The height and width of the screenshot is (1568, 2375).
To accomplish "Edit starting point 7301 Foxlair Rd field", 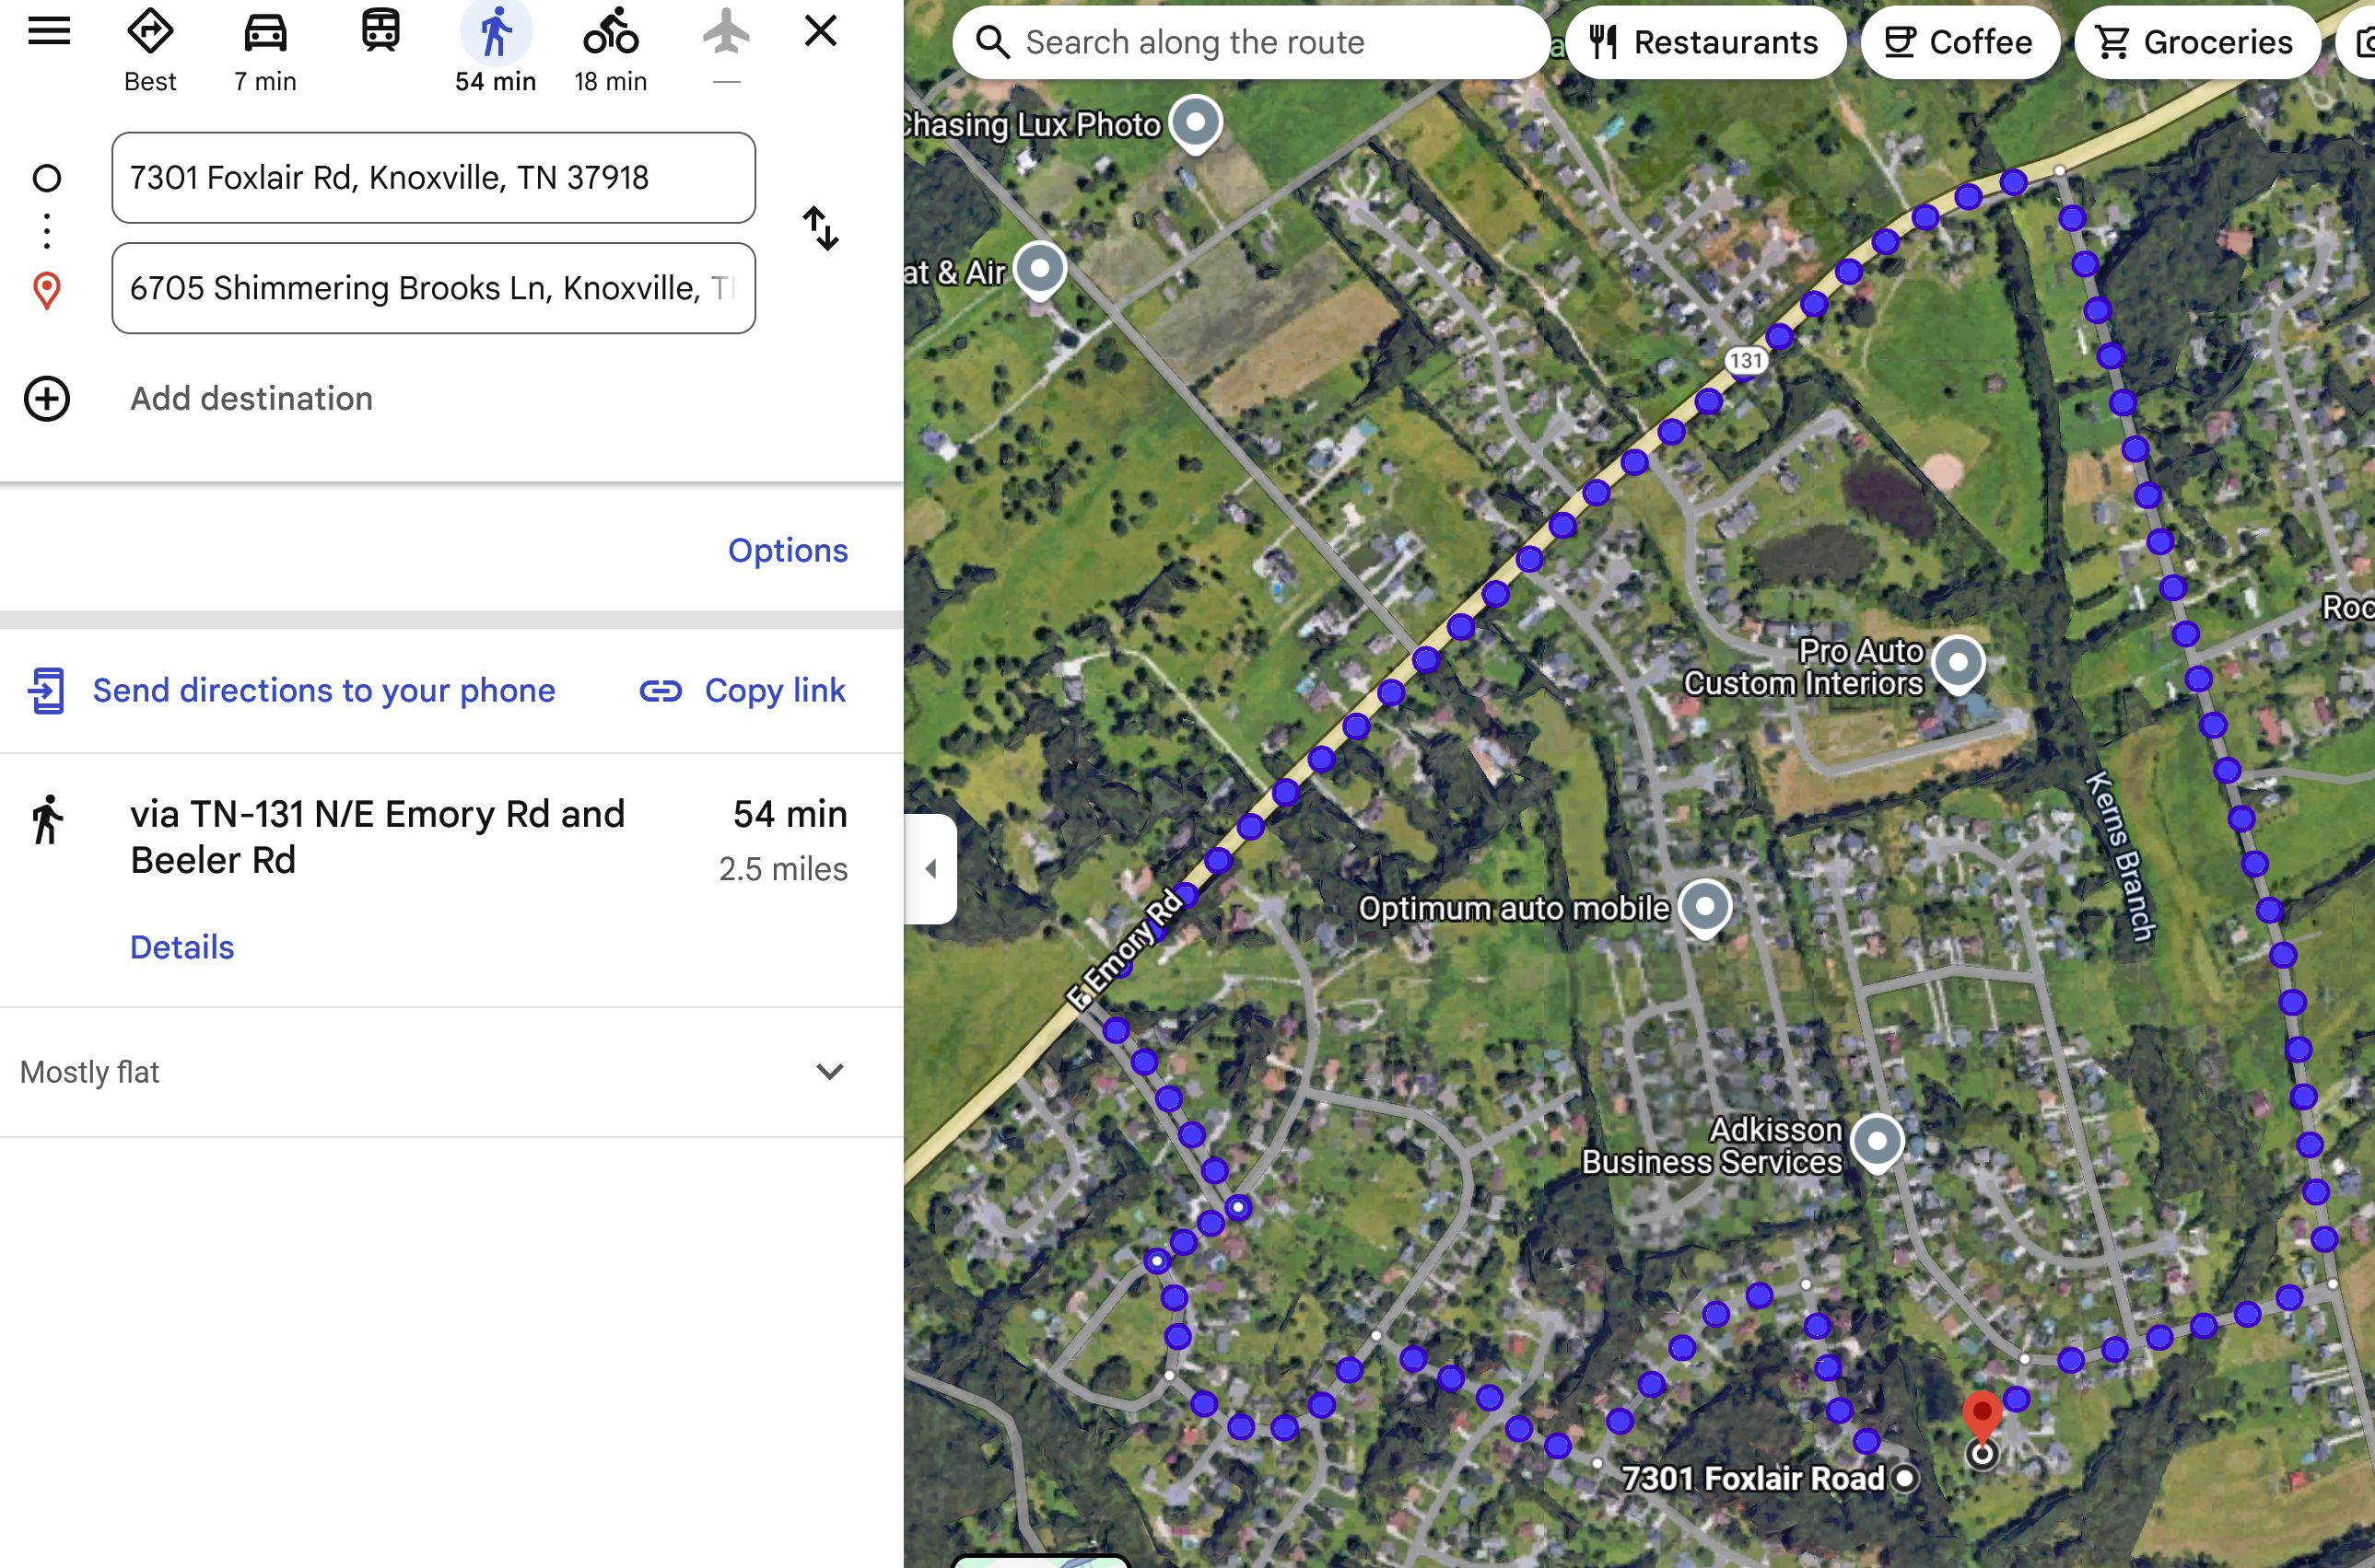I will pyautogui.click(x=433, y=178).
